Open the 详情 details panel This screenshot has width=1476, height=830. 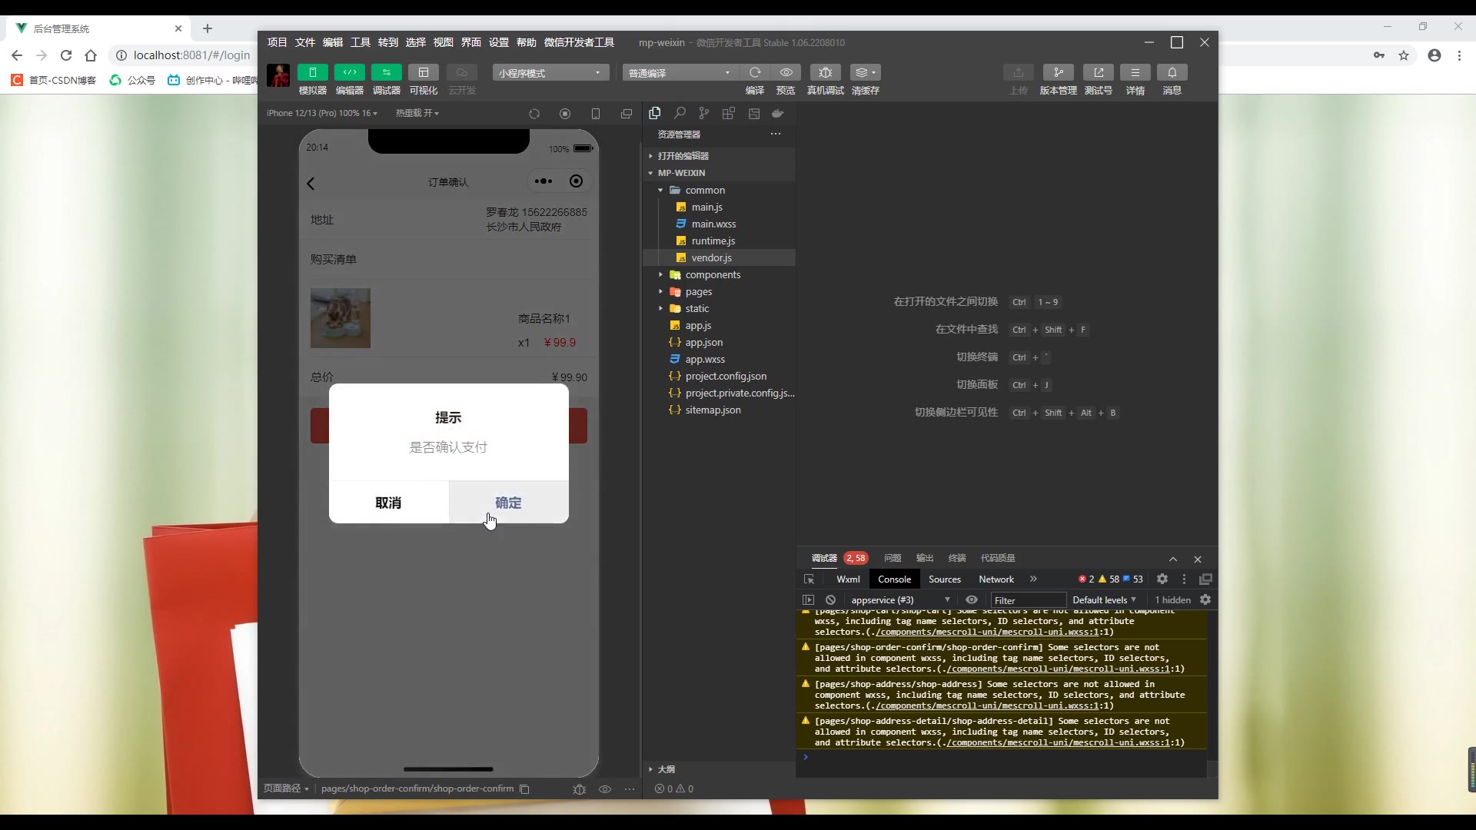point(1135,72)
